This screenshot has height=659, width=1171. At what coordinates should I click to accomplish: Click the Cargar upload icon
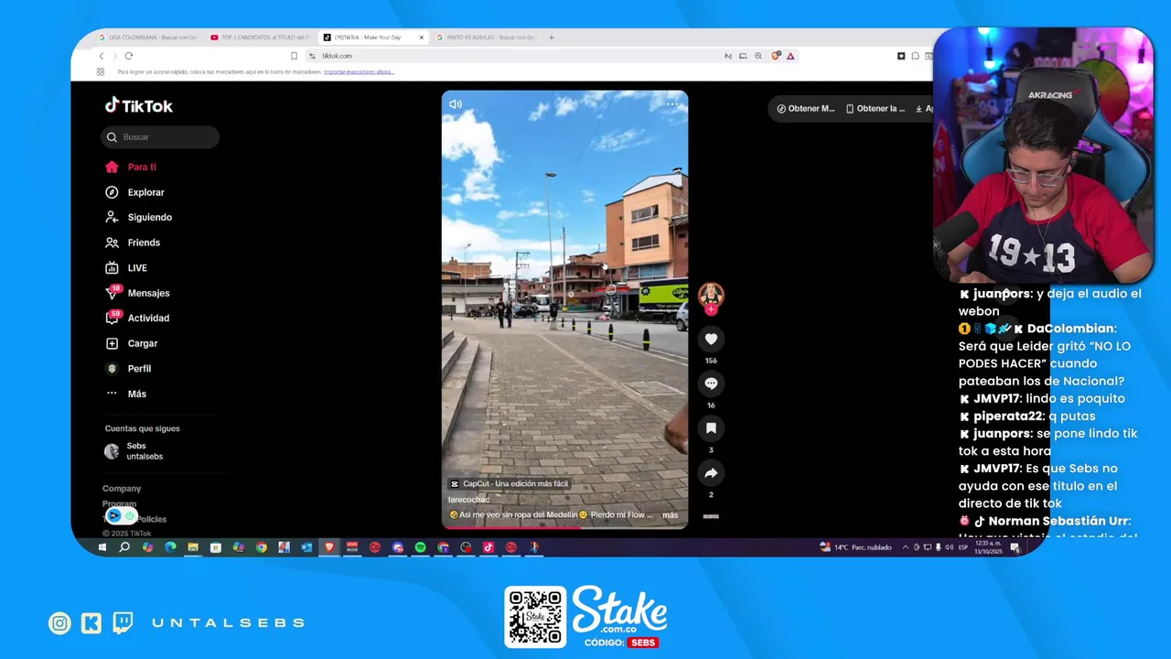pyautogui.click(x=112, y=343)
